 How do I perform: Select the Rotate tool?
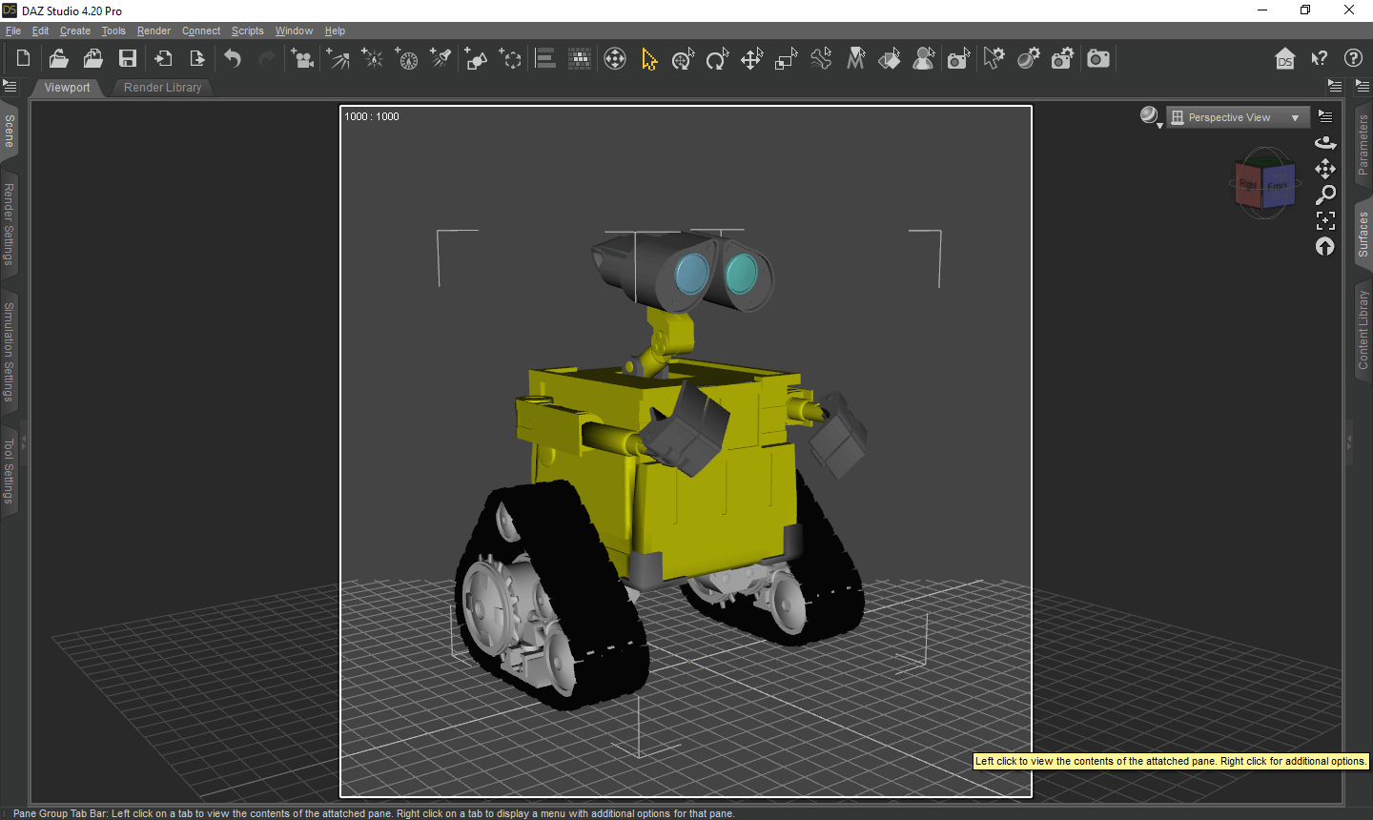click(x=717, y=59)
